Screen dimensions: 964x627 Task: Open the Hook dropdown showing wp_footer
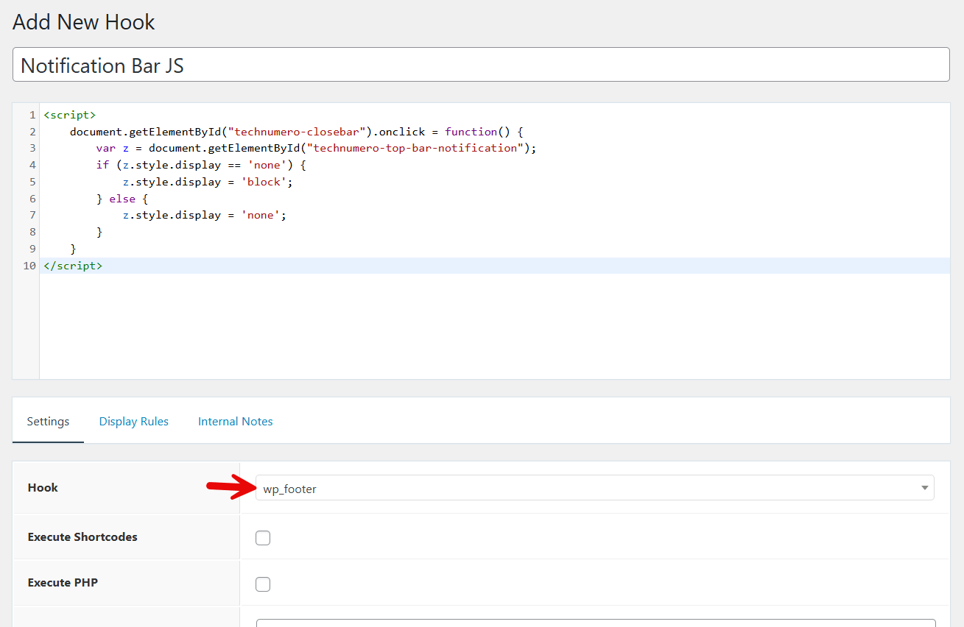click(x=594, y=489)
